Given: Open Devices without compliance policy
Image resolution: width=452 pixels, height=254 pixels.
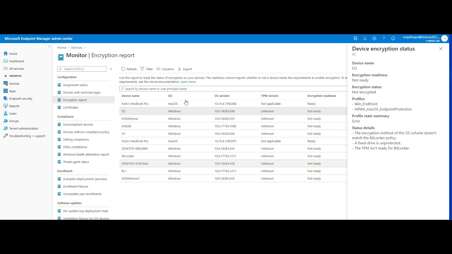Looking at the screenshot, I should click(x=86, y=132).
